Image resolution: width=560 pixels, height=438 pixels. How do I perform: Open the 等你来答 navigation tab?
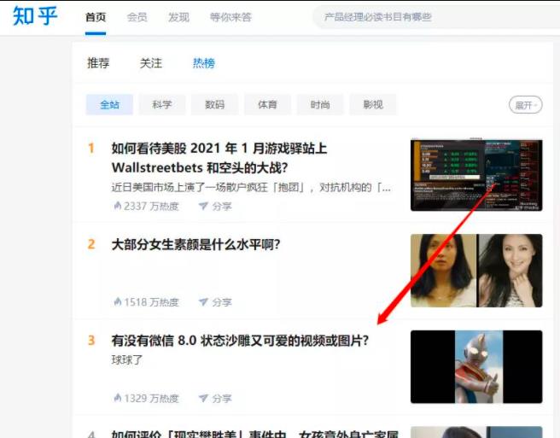click(x=230, y=17)
